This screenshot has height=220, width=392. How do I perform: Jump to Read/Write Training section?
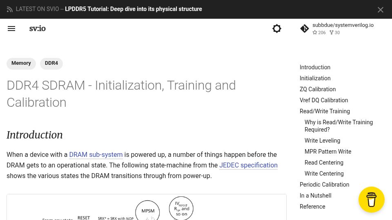(x=325, y=111)
